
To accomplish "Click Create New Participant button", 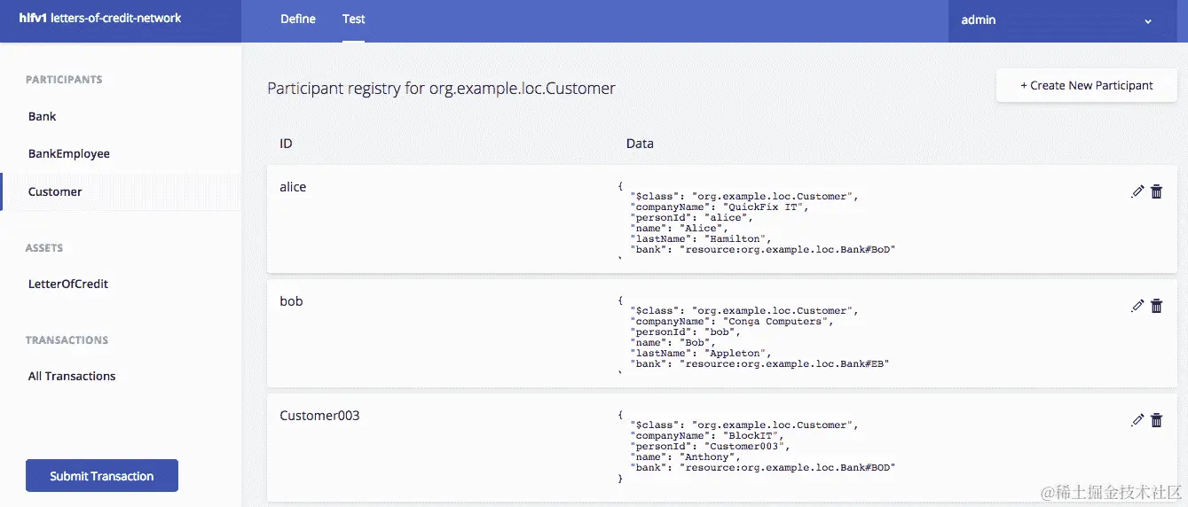I will [1086, 86].
